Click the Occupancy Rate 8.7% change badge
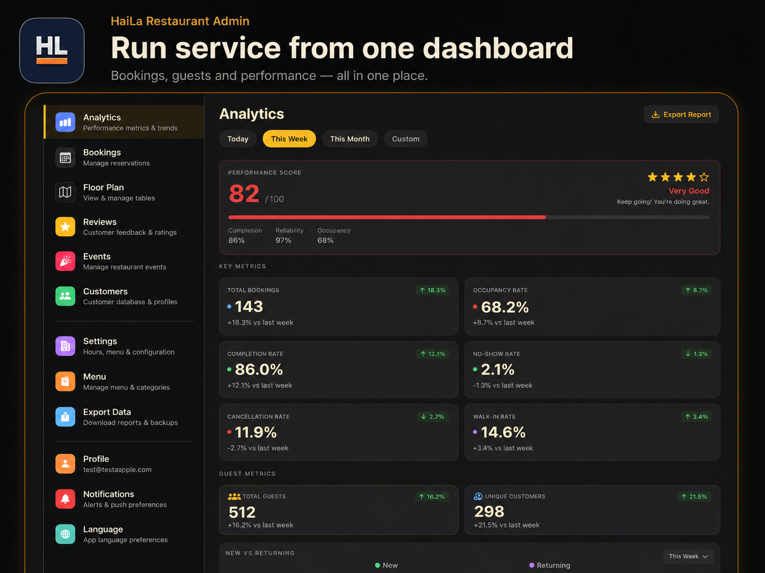Image resolution: width=765 pixels, height=573 pixels. (696, 290)
